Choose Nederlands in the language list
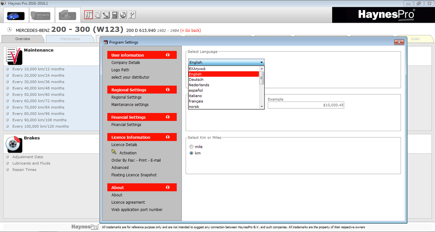 pos(224,85)
